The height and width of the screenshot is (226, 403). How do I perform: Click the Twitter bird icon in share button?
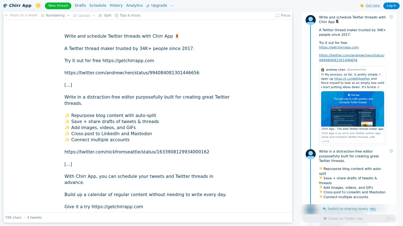click(x=325, y=218)
